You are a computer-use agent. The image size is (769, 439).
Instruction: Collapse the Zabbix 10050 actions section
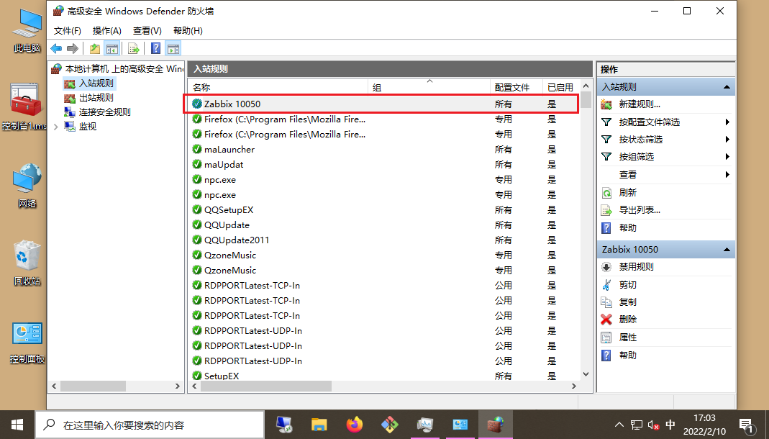pos(727,249)
